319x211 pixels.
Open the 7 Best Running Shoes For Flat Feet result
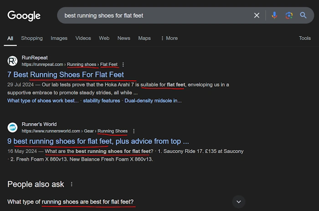coord(66,75)
